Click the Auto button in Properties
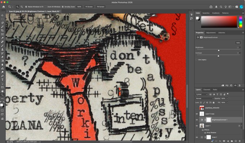245x143 pixels. click(x=238, y=43)
